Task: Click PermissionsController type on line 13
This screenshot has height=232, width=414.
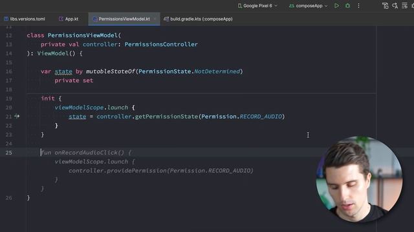Action: 161,44
